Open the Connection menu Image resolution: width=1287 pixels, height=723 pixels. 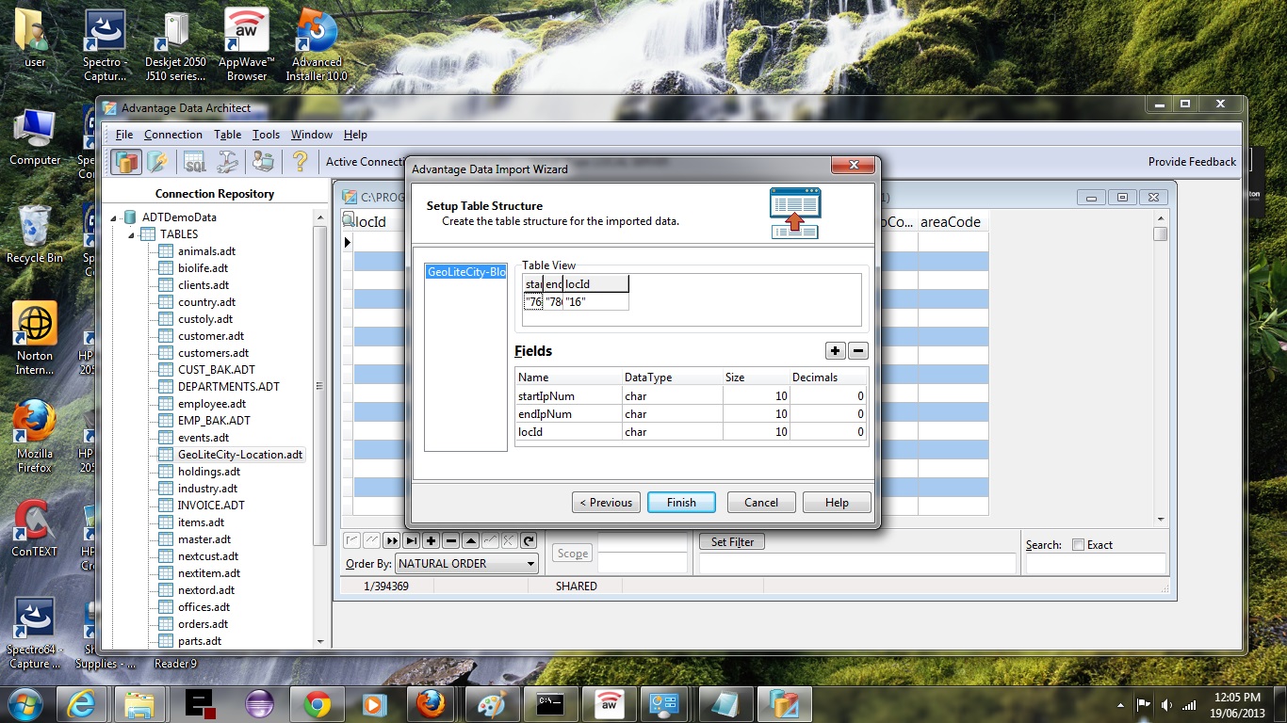(173, 135)
